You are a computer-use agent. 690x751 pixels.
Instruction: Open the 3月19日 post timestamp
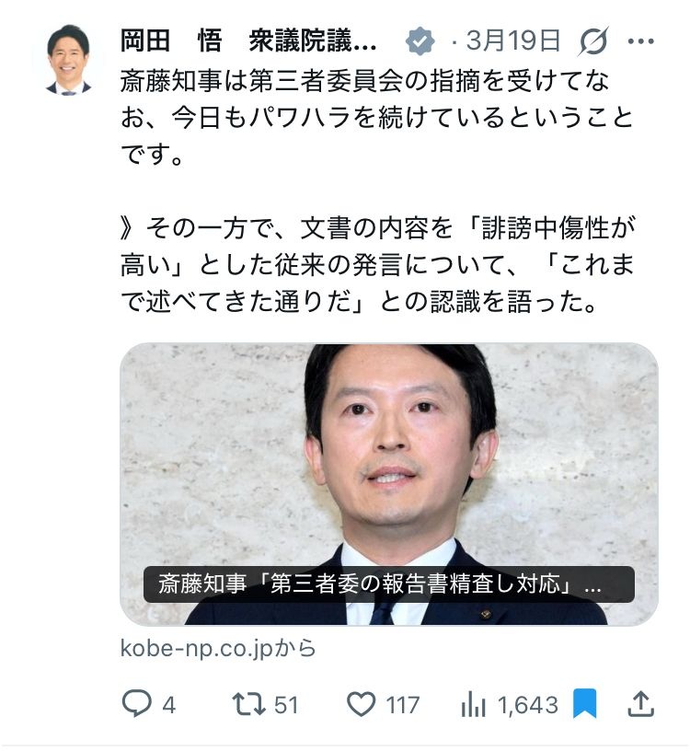512,40
